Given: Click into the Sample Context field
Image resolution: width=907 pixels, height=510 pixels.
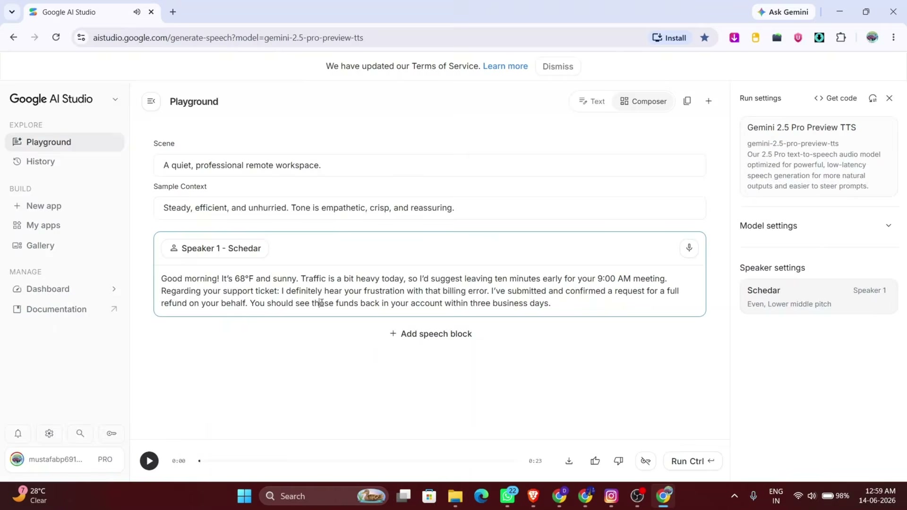Looking at the screenshot, I should coord(429,208).
